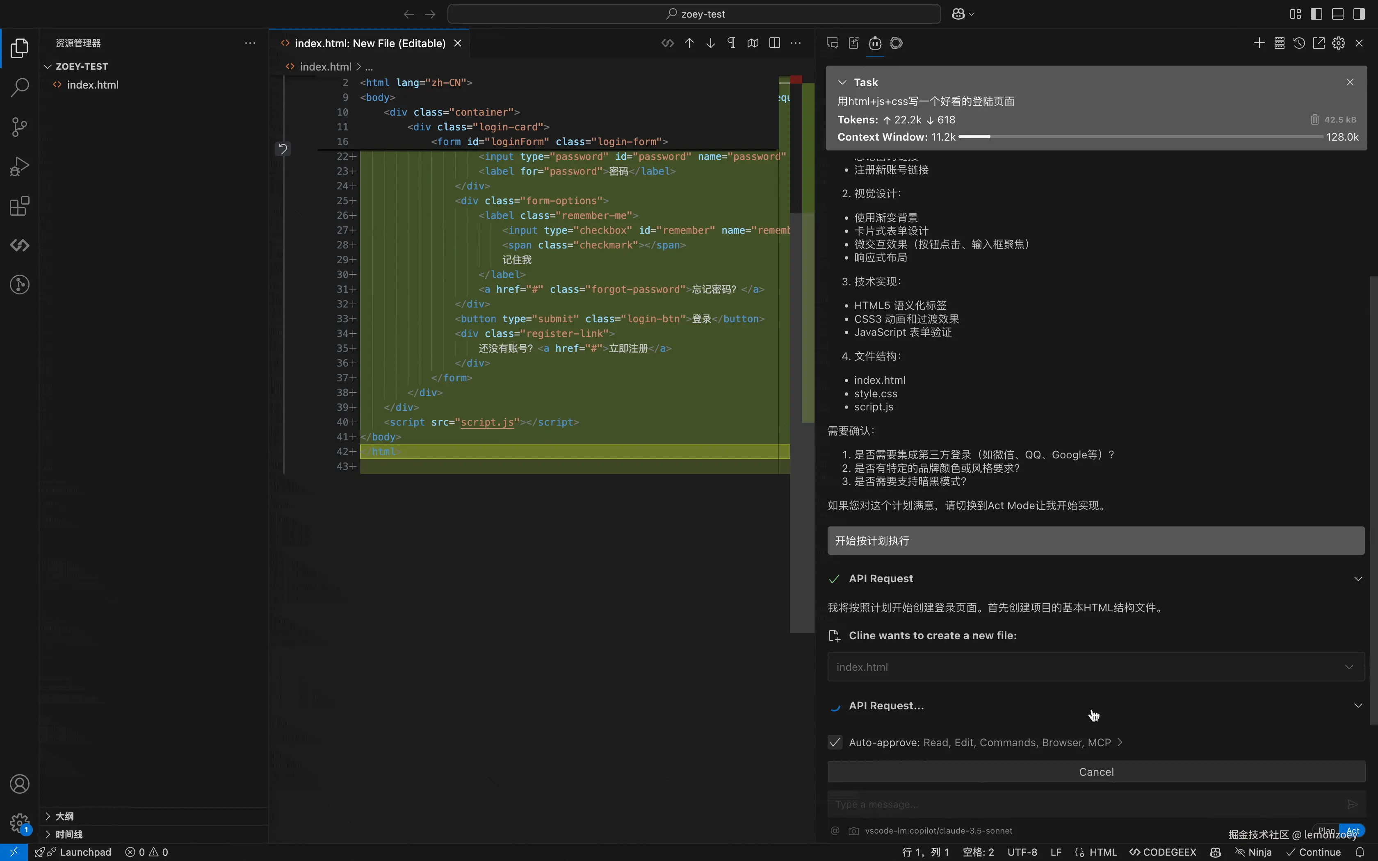The width and height of the screenshot is (1378, 861).
Task: Select the index.html editor tab
Action: coord(370,43)
